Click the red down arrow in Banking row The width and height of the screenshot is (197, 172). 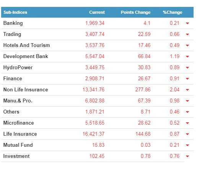click(x=187, y=23)
